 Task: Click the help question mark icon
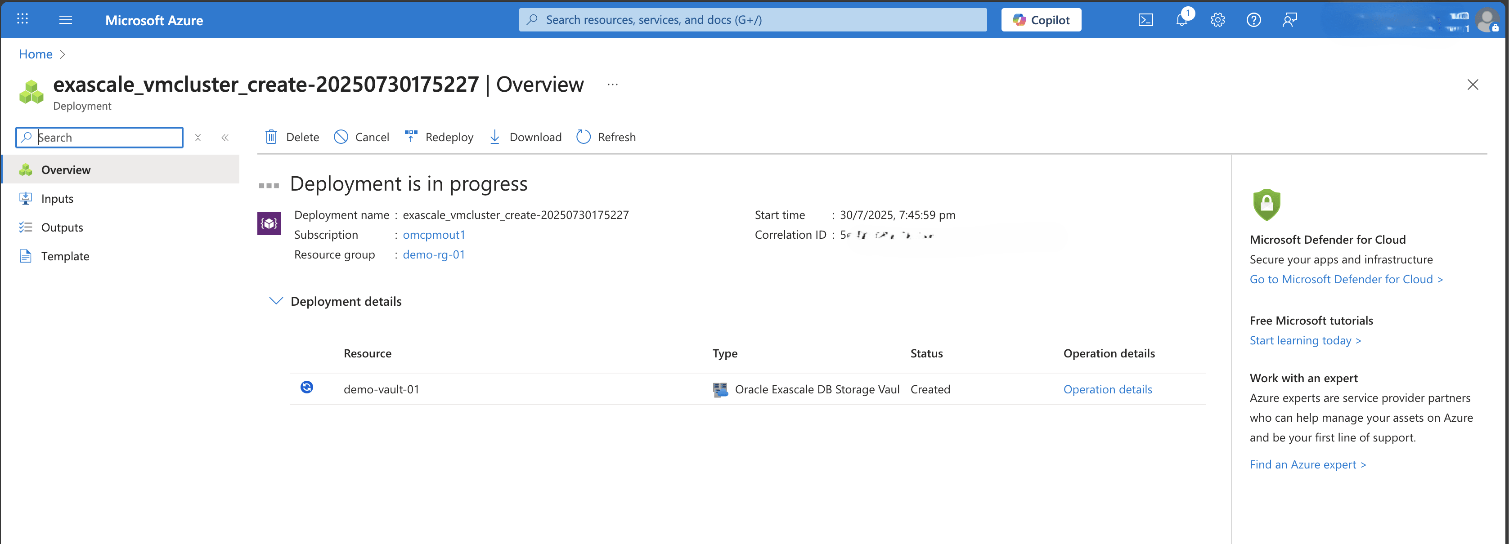(x=1253, y=21)
